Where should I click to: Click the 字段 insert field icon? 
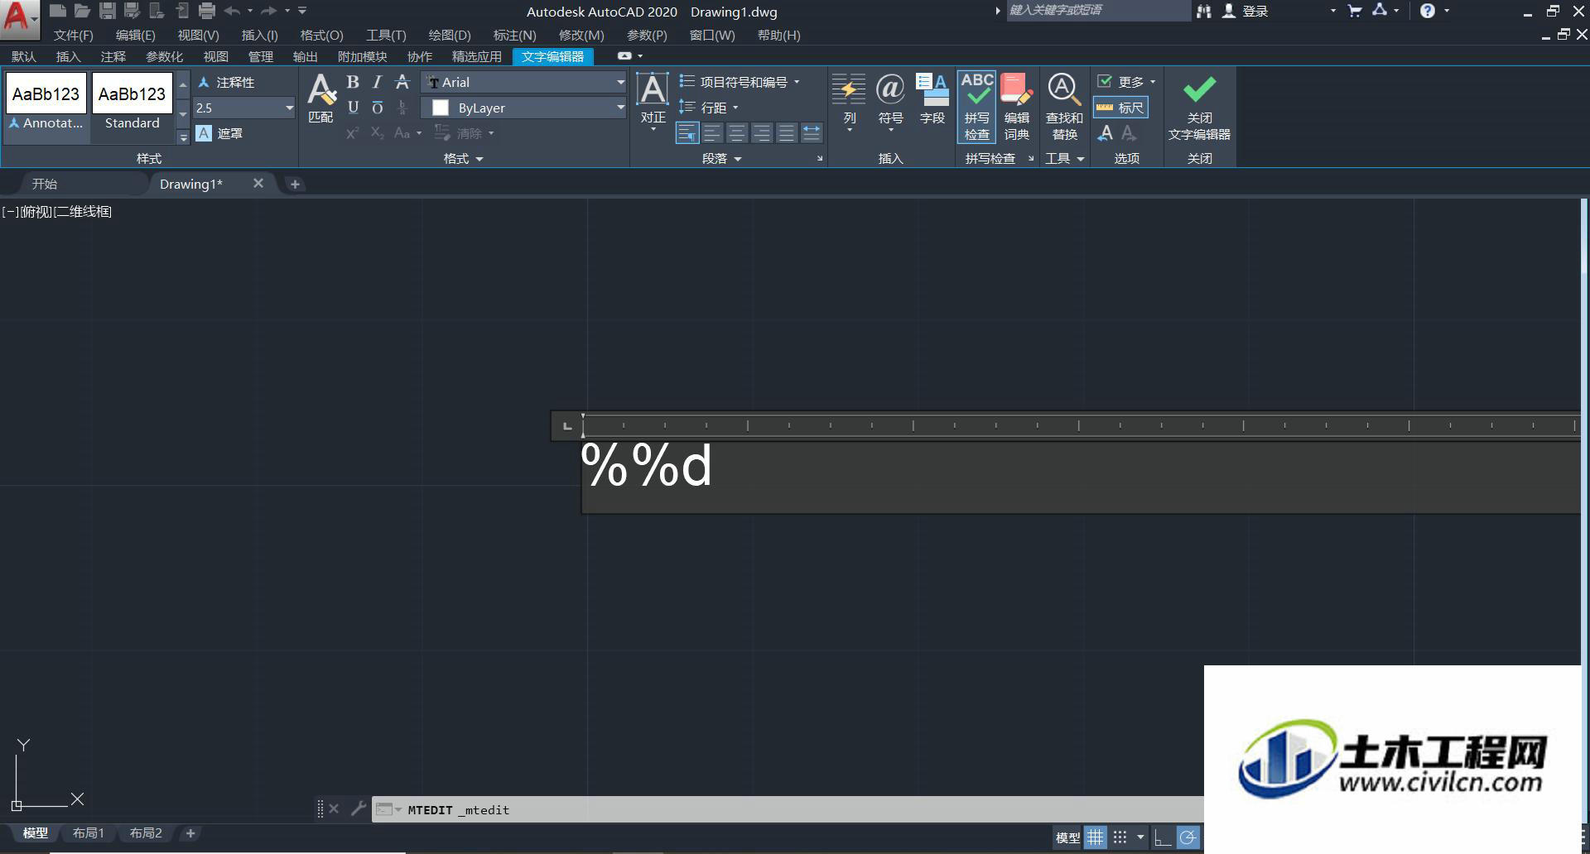[x=932, y=99]
